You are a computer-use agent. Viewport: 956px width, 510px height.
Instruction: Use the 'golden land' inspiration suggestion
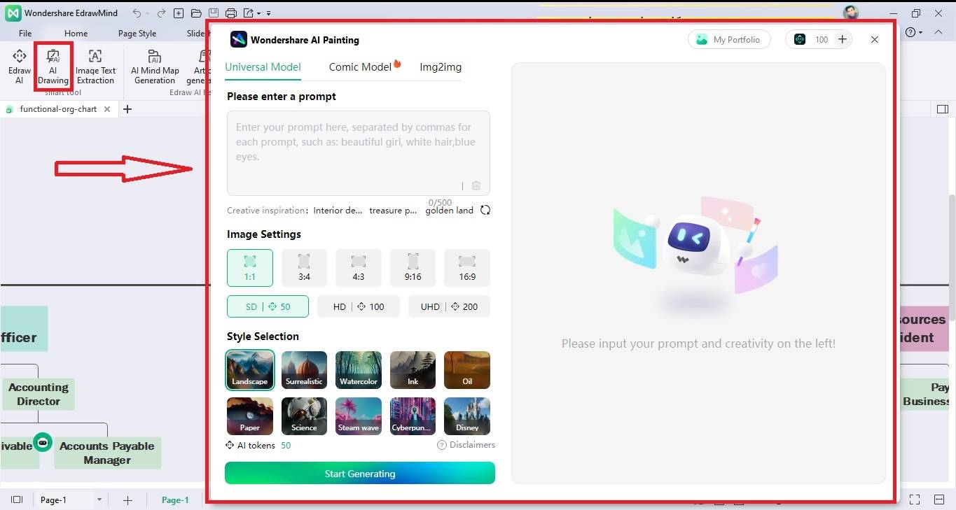tap(450, 211)
